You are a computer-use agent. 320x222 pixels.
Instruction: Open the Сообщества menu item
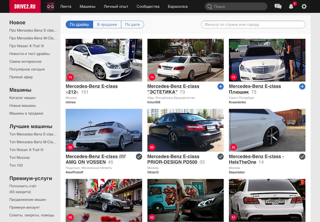point(148,7)
